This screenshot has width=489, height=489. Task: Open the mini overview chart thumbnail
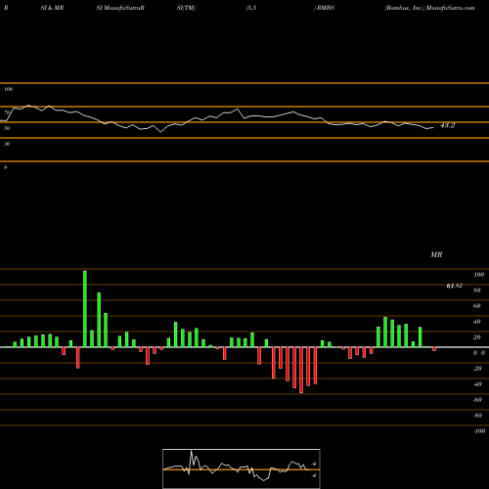click(242, 468)
